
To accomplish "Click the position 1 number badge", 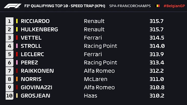I will (x=9, y=21).
